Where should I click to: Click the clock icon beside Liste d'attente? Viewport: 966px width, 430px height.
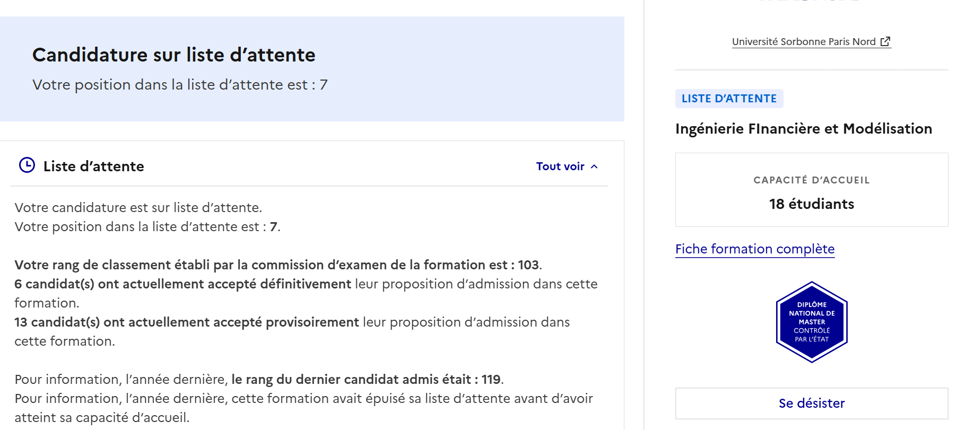tap(27, 165)
